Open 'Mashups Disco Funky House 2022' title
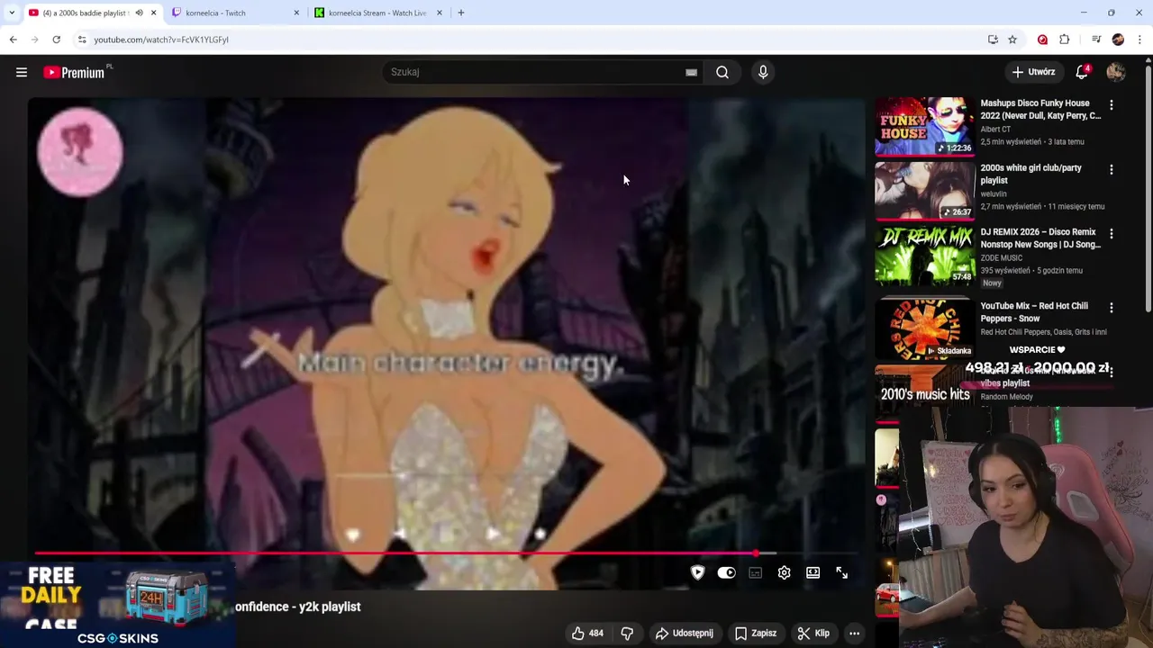This screenshot has height=648, width=1153. (x=1040, y=110)
